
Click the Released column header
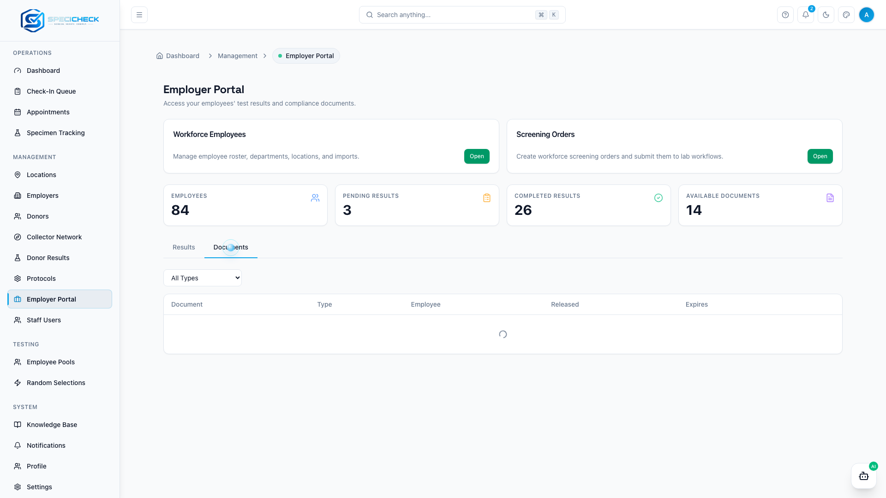(565, 304)
